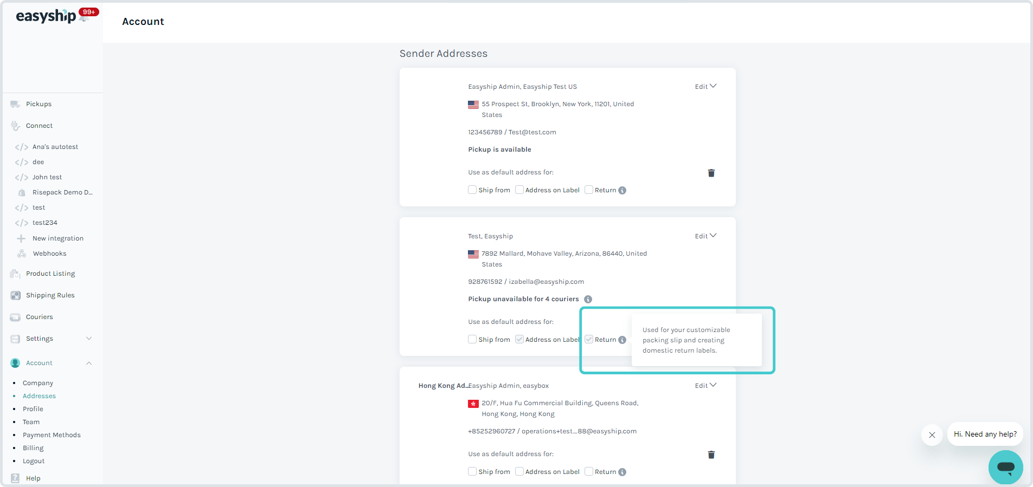Viewport: 1033px width, 487px height.
Task: Click the Connect plug icon
Action: [x=15, y=126]
